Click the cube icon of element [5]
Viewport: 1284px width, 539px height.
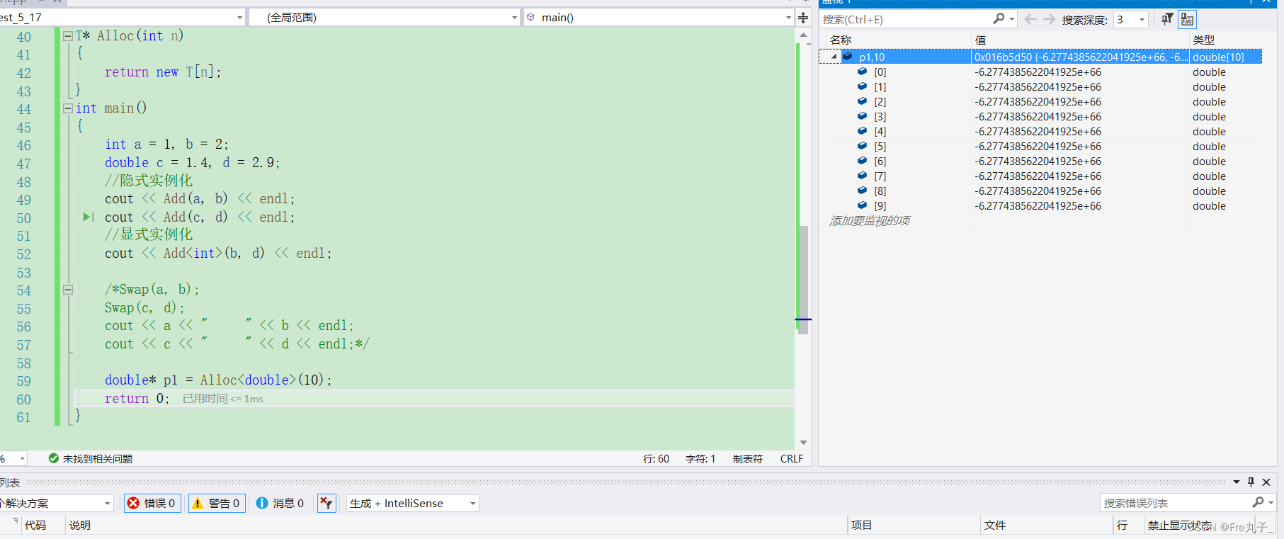(x=862, y=146)
